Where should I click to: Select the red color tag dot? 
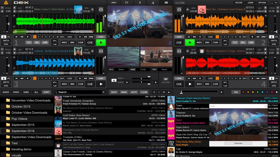(x=243, y=92)
